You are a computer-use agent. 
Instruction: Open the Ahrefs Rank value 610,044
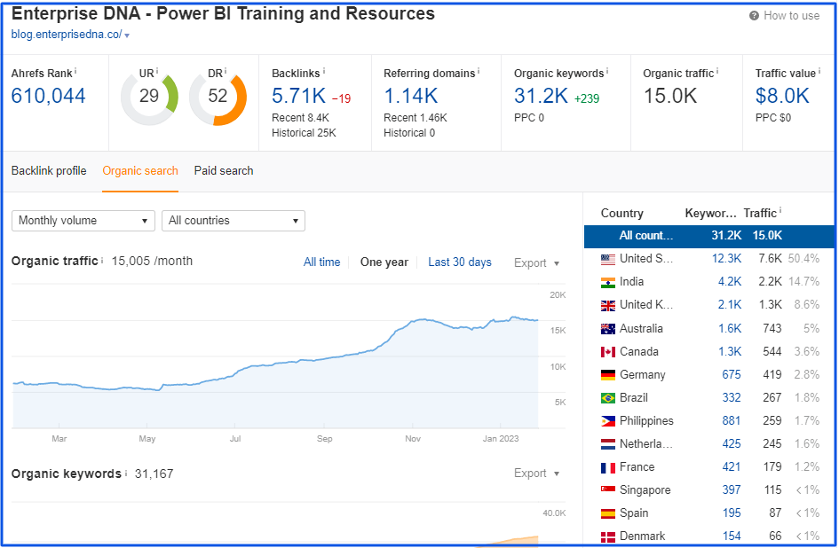(48, 97)
